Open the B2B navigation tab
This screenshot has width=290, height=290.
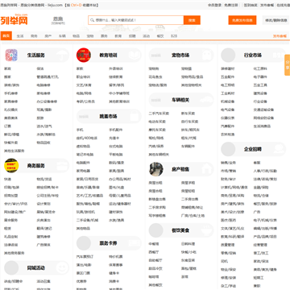point(174,36)
